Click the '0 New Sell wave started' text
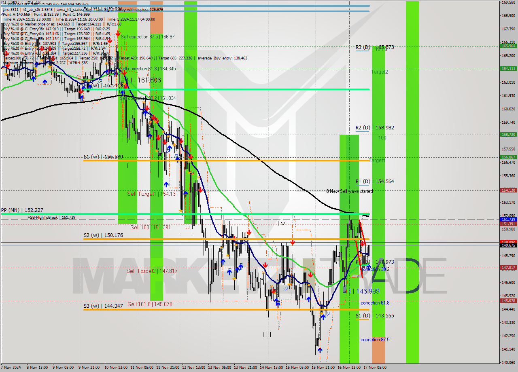Image resolution: width=518 pixels, height=372 pixels. [350, 191]
